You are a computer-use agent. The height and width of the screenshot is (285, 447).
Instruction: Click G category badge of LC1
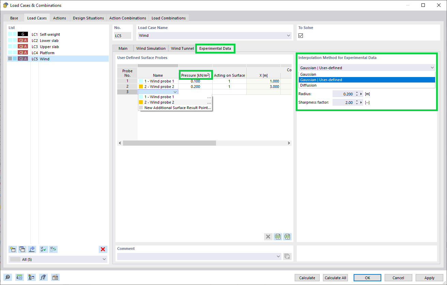click(x=23, y=34)
